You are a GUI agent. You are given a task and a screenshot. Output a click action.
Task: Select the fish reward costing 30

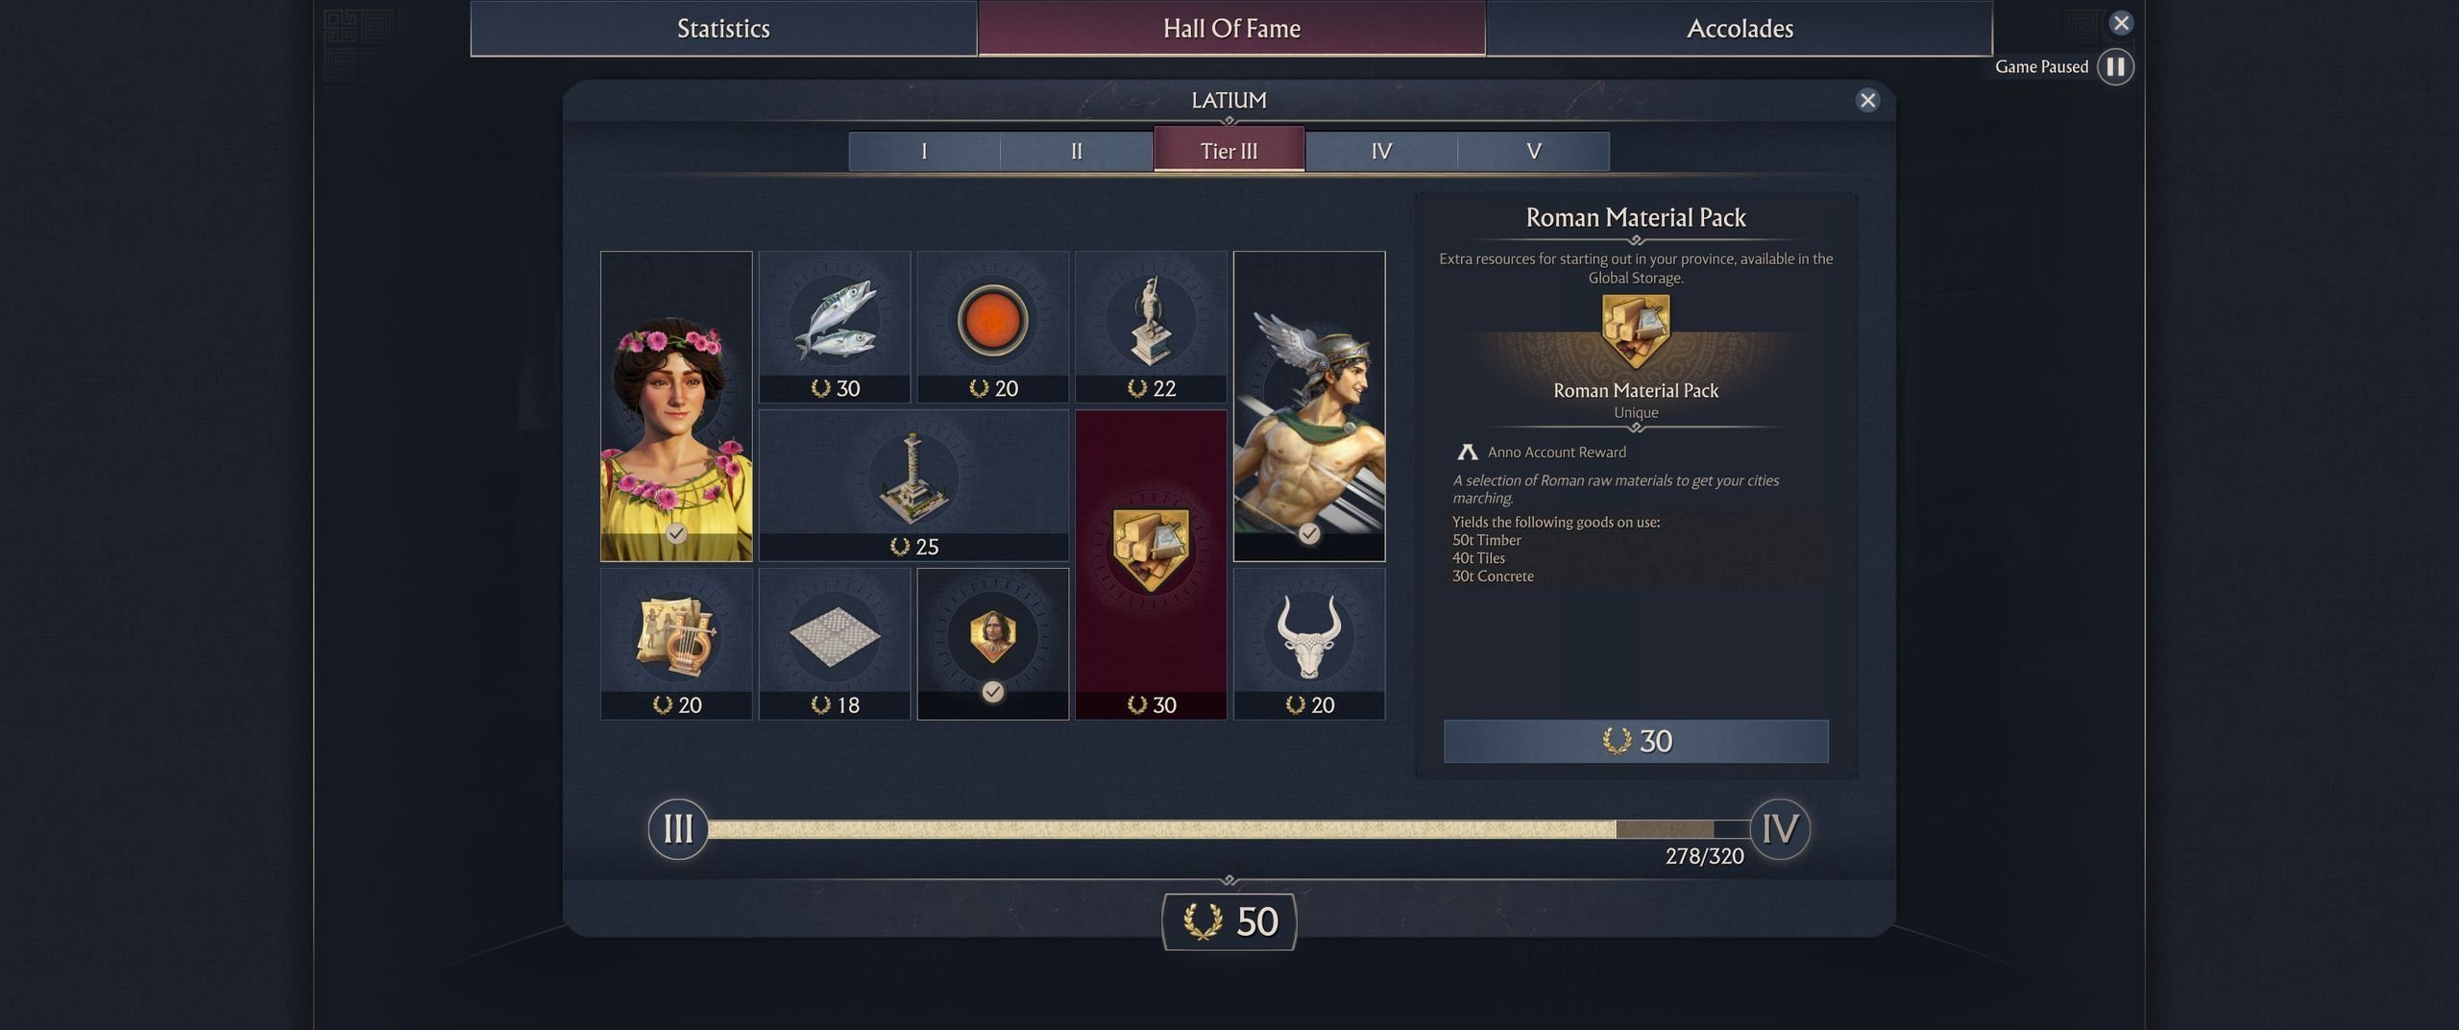pyautogui.click(x=834, y=327)
